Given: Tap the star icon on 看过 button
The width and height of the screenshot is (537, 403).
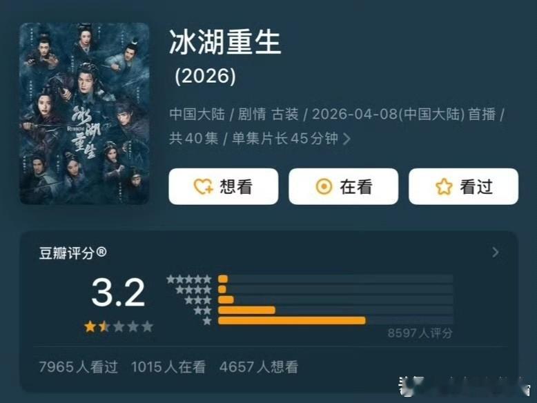Looking at the screenshot, I should (x=444, y=186).
